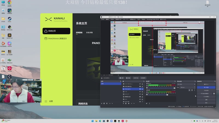Open Steam desktop shortcut
Screen dimensions: 219x123
(10, 20)
